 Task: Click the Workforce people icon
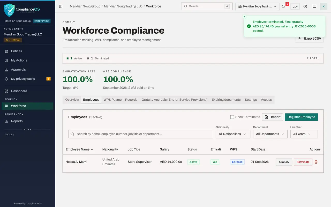click(x=6, y=106)
